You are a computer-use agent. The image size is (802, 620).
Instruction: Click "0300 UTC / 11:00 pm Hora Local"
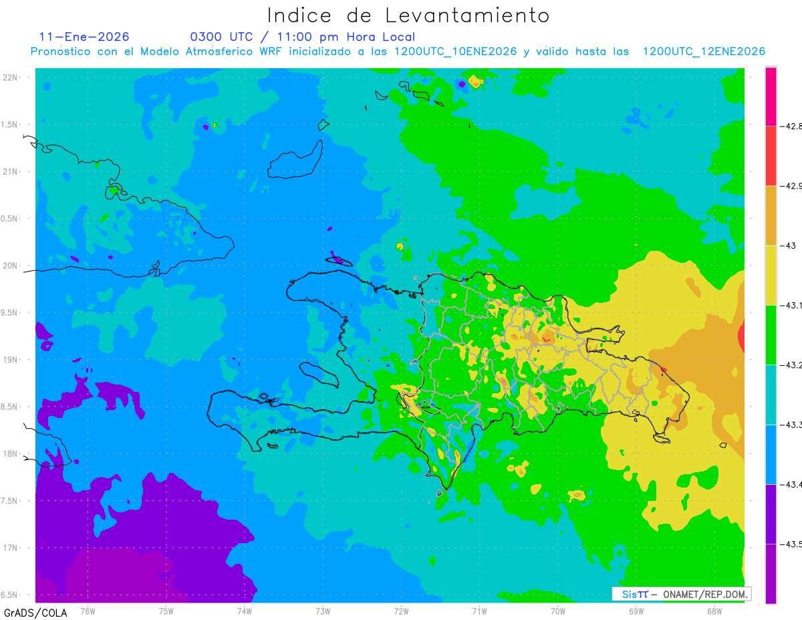click(x=303, y=37)
